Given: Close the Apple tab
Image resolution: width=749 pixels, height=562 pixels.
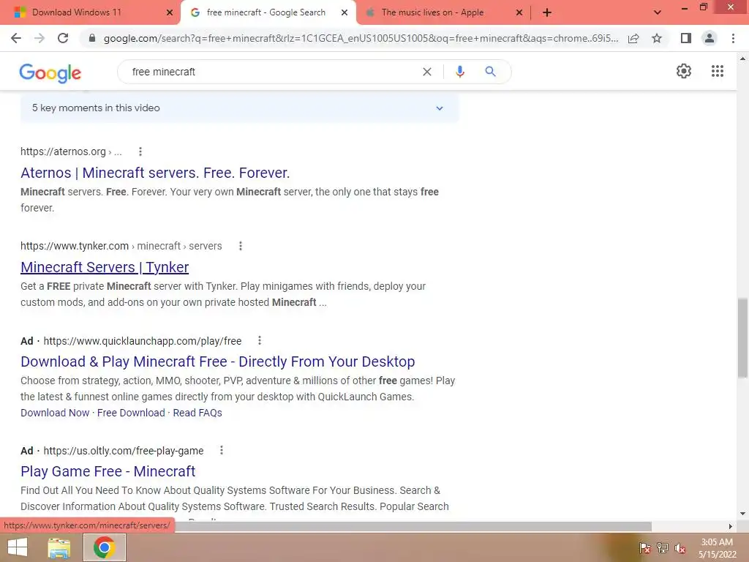Looking at the screenshot, I should [x=519, y=12].
